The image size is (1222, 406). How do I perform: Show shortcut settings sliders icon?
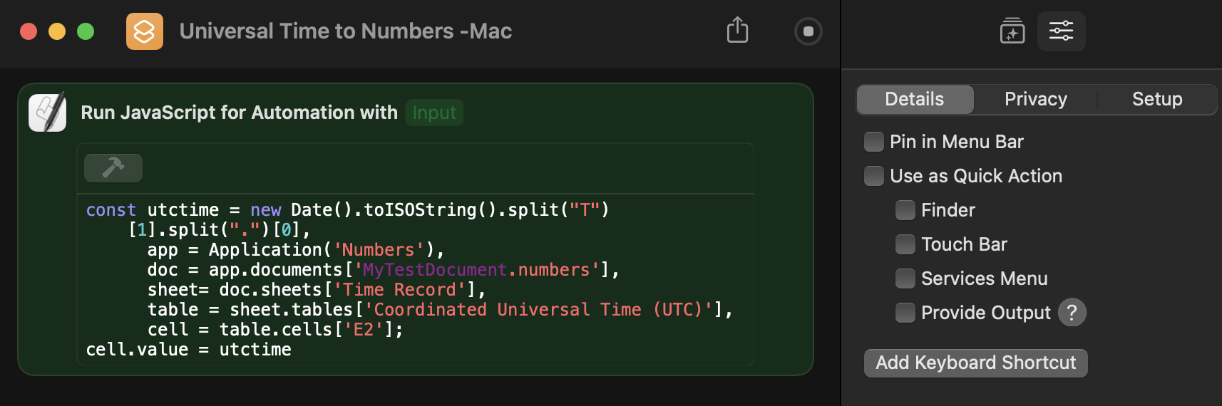pyautogui.click(x=1061, y=31)
